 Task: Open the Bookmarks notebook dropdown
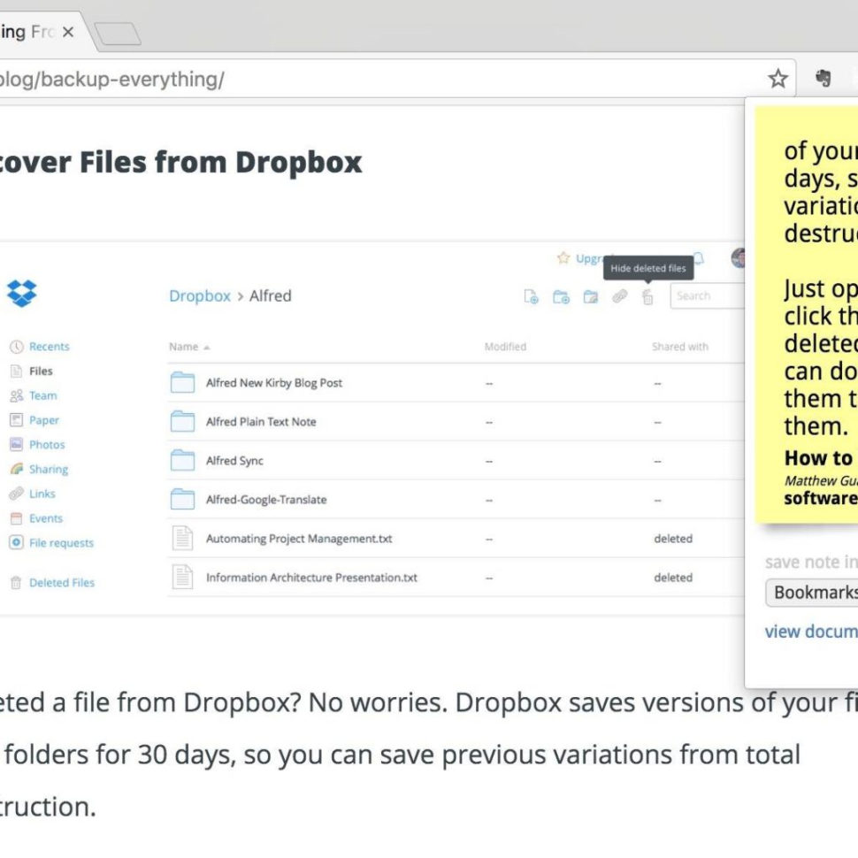click(x=812, y=593)
